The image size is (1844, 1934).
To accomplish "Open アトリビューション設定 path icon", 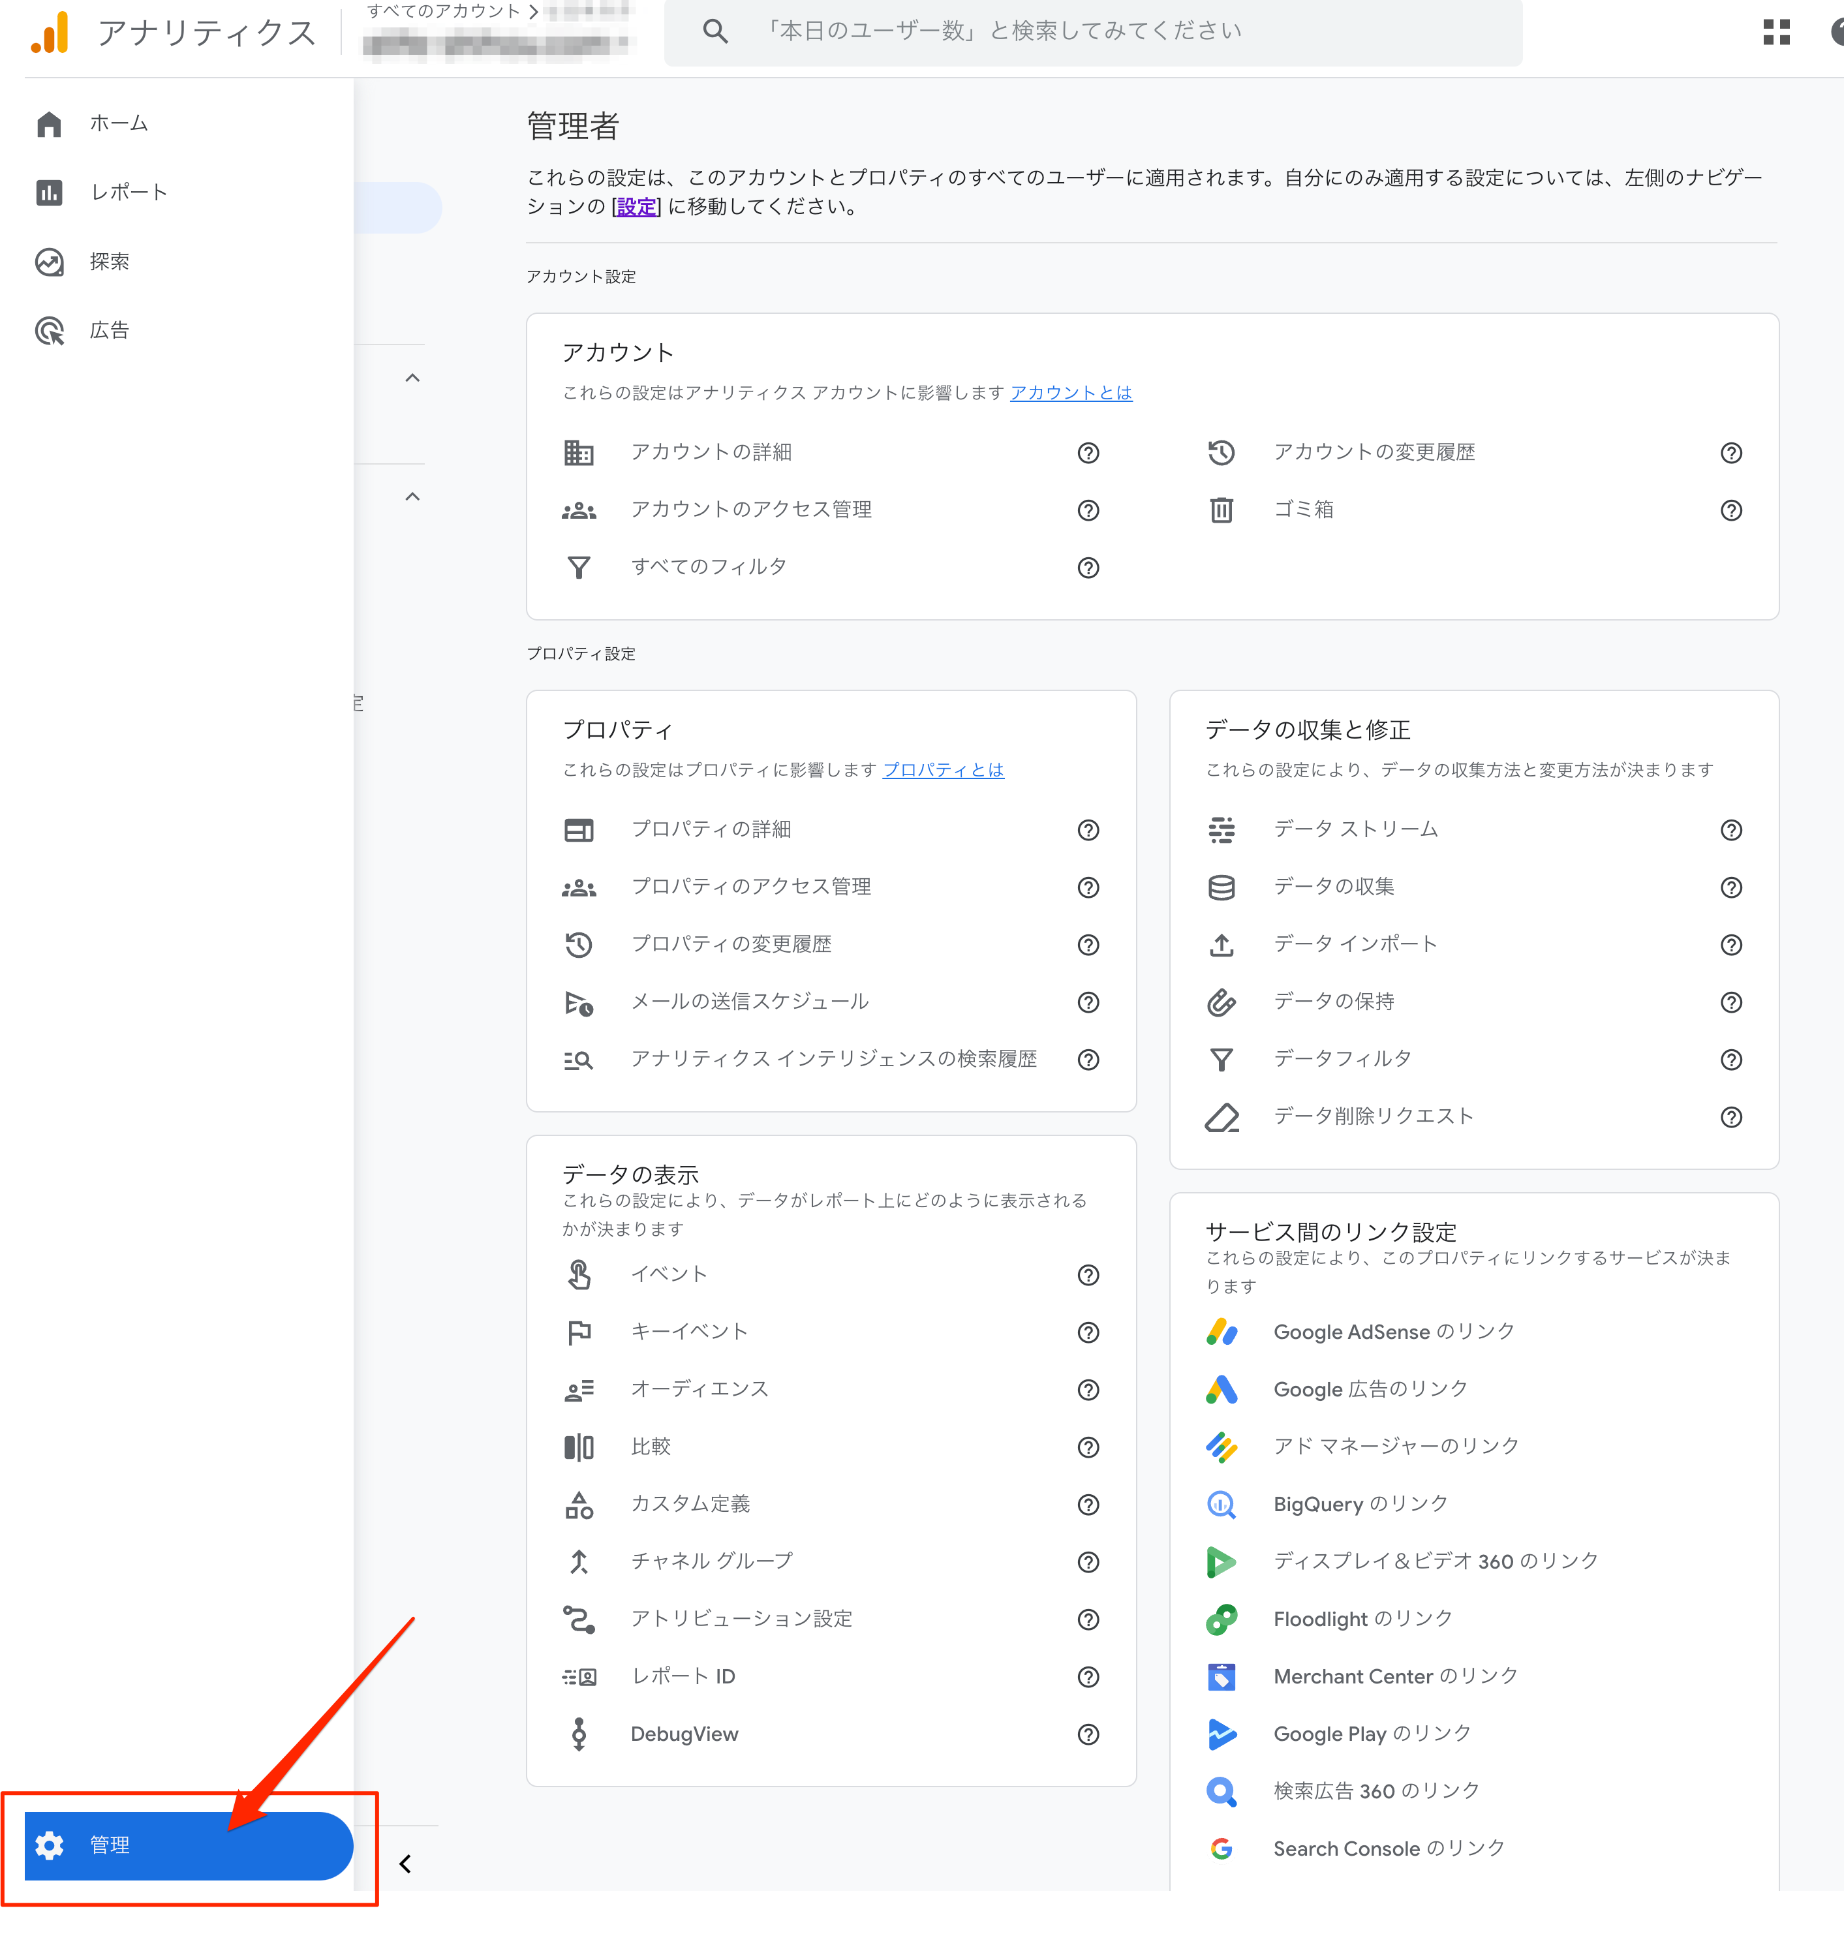I will pos(579,1619).
